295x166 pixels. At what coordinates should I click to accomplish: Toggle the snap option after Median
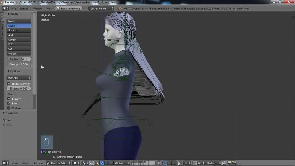224,163
